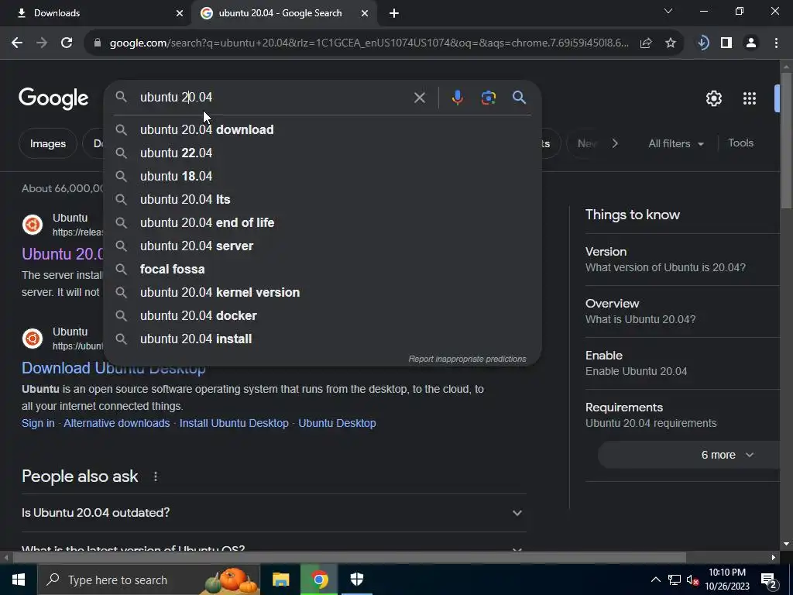Open Chrome profile avatar icon
This screenshot has width=793, height=595.
[x=751, y=43]
